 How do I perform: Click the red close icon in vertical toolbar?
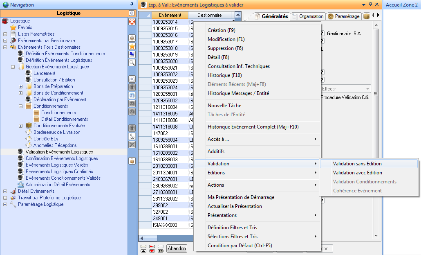pyautogui.click(x=132, y=22)
